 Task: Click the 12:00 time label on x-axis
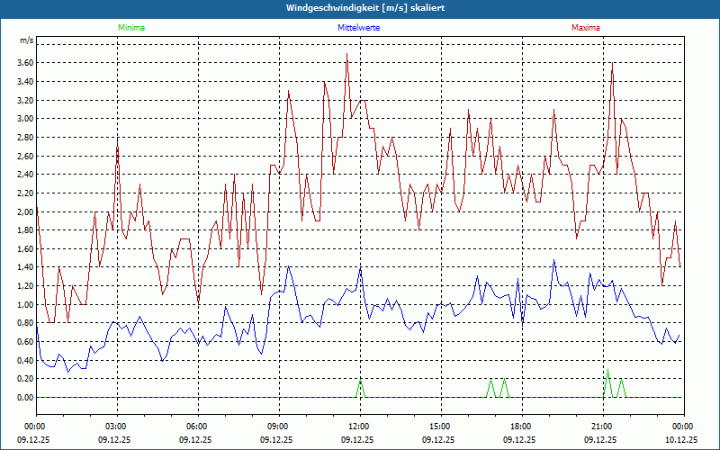point(360,427)
